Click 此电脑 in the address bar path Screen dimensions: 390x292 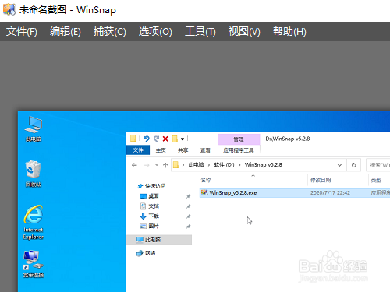coord(196,165)
